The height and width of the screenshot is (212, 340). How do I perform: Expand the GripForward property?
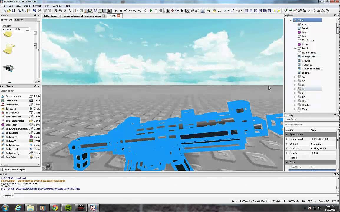287,139
